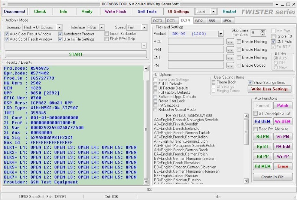This screenshot has height=200, width=297.
Task: Click Write User Settings
Action: 270,89
